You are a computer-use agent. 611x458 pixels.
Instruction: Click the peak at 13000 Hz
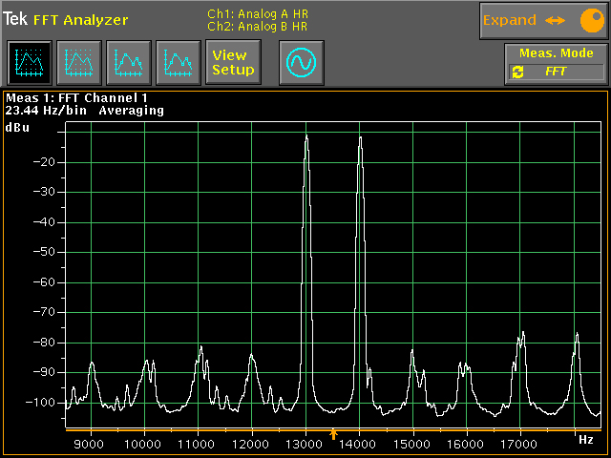click(306, 139)
